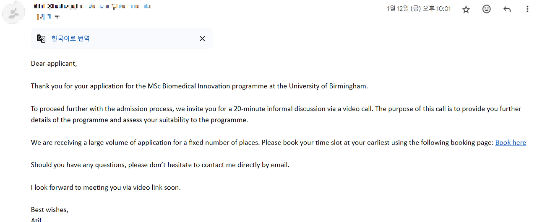Click the paragraph mentioning MSc Biomedical Innovation
This screenshot has height=222, width=537.
199,86
